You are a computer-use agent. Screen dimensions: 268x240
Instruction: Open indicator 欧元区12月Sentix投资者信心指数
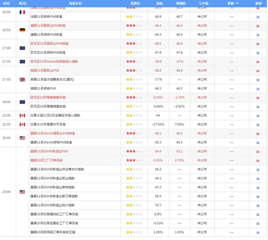tap(54, 61)
